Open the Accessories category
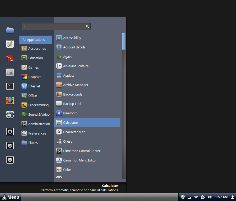Image resolution: width=236 pixels, height=201 pixels. [35, 48]
